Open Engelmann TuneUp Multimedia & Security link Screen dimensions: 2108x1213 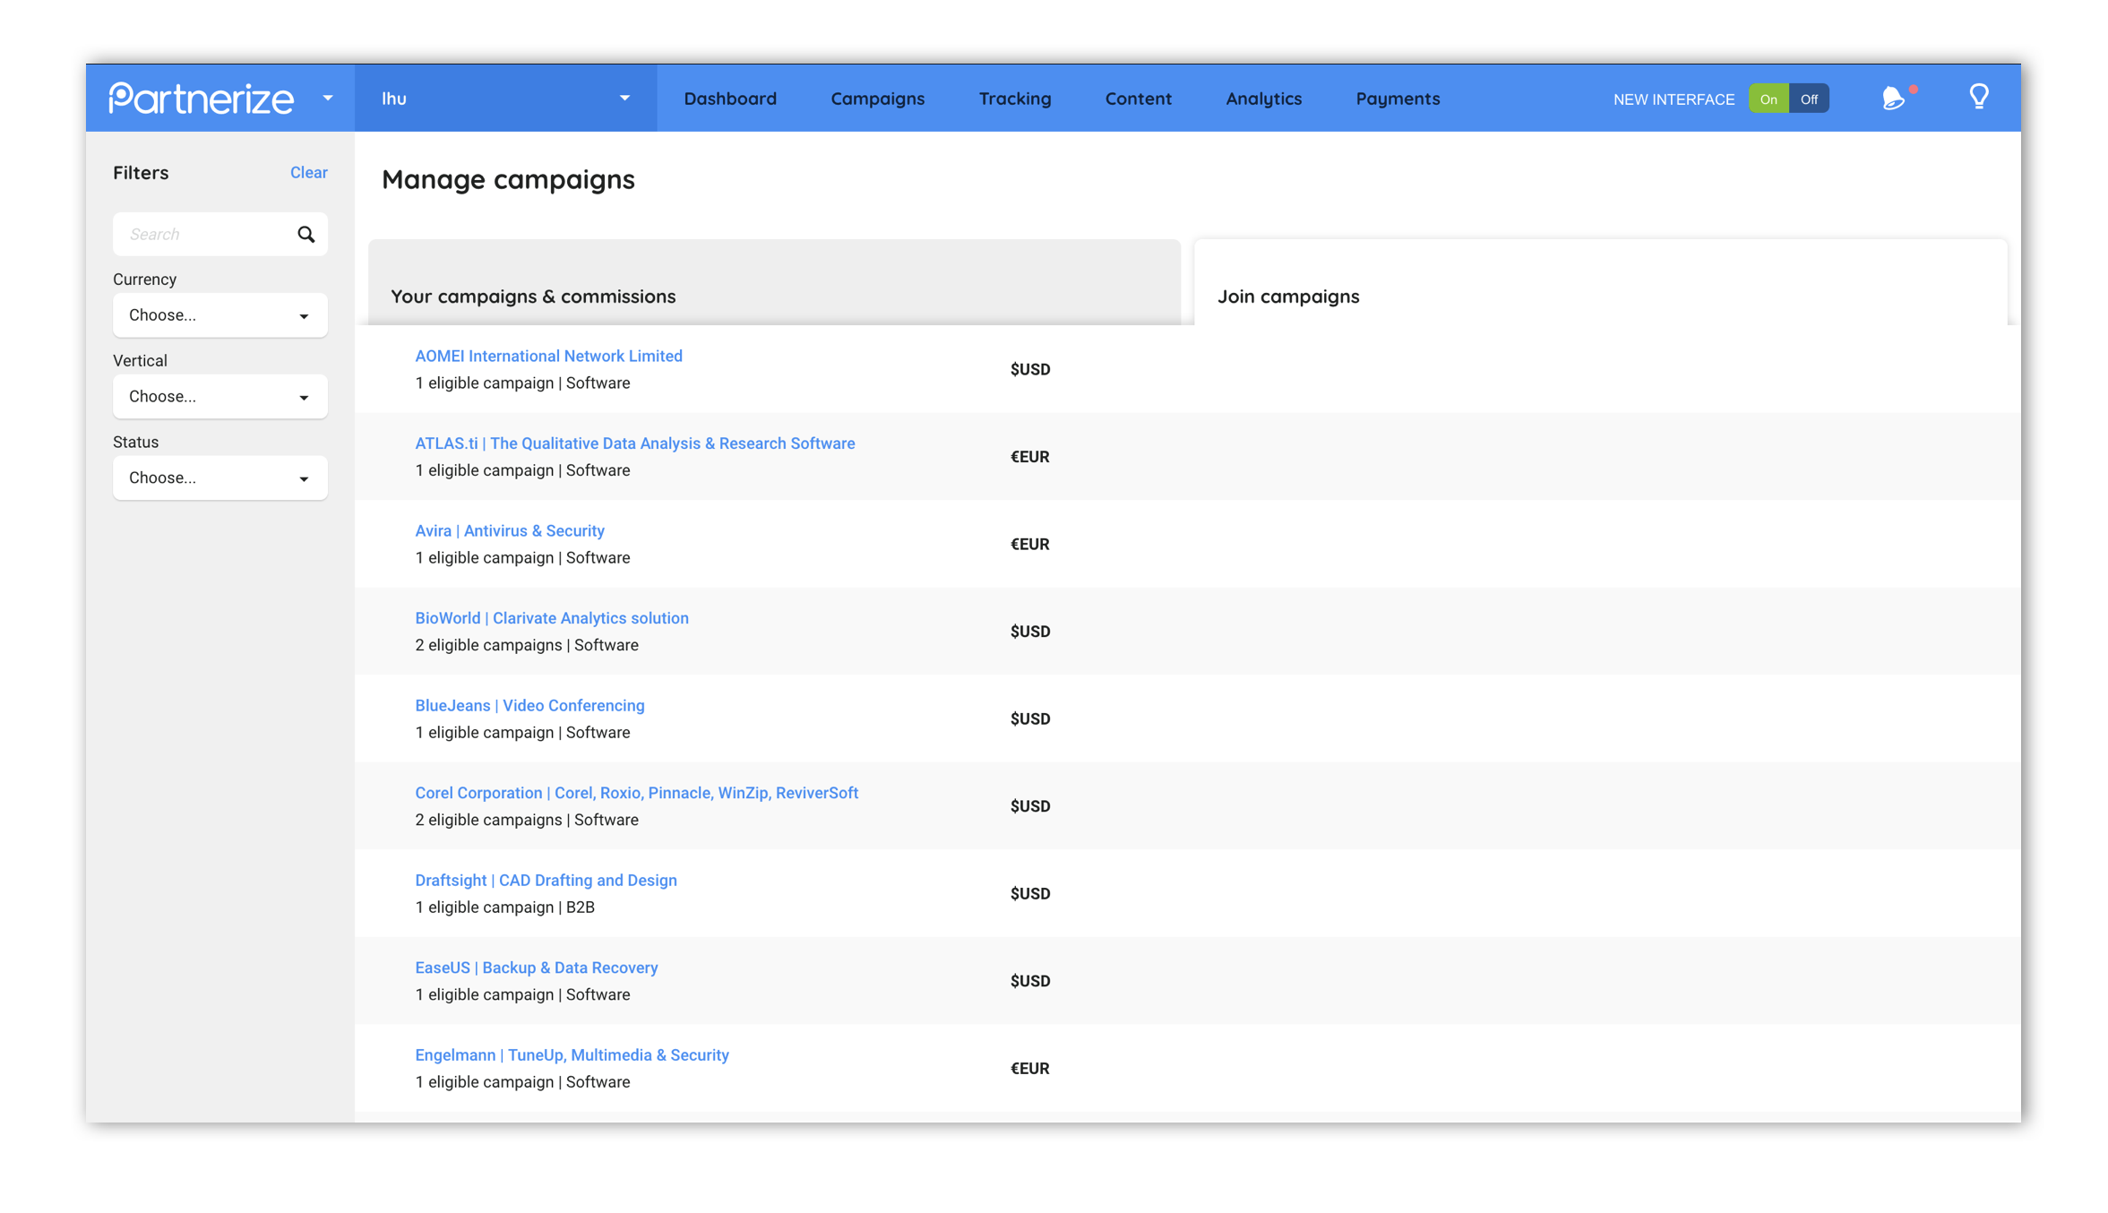coord(572,1054)
